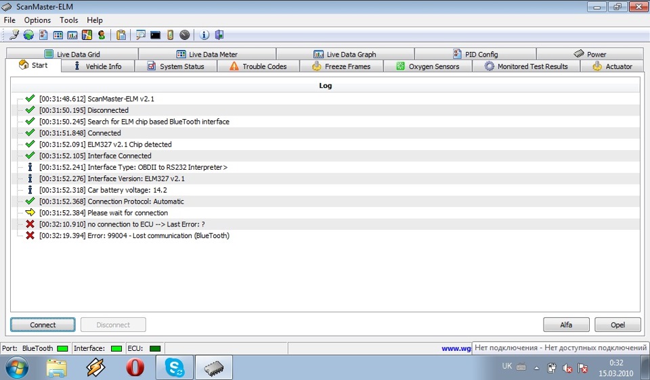Click the Alfa button
The height and width of the screenshot is (380, 650).
566,325
